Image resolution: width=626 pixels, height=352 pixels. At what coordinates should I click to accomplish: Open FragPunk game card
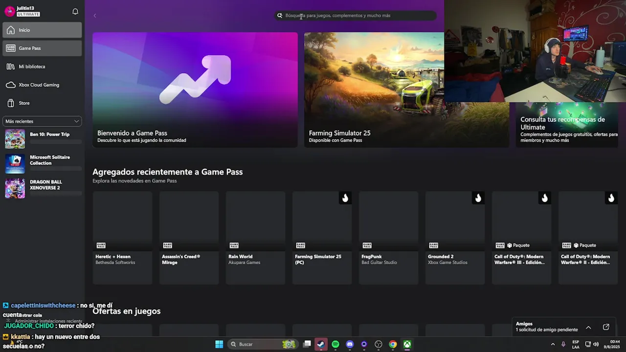(388, 238)
